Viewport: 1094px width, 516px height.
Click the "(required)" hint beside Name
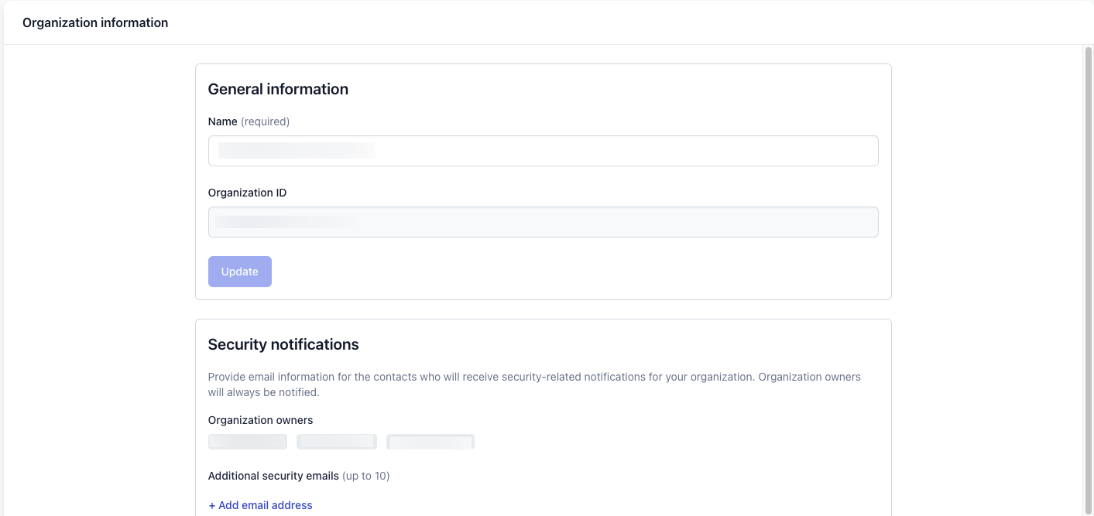coord(265,121)
